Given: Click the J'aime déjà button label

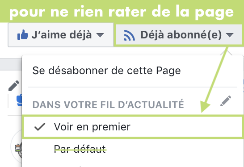Looking at the screenshot, I should tap(62, 35).
